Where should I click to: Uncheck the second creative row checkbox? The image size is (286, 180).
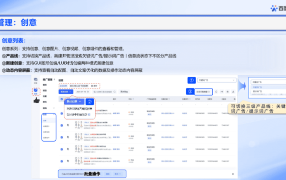click(x=62, y=125)
